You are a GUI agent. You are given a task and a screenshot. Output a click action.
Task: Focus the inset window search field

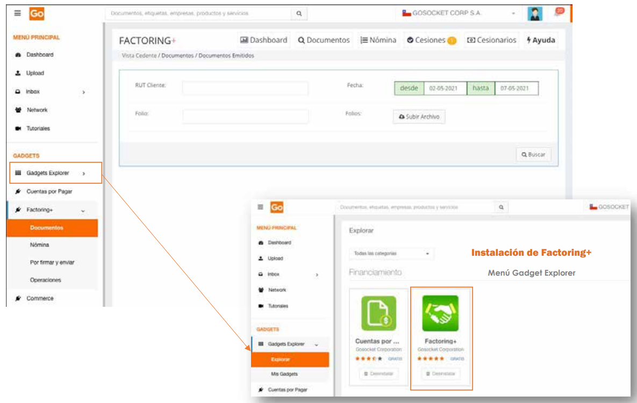415,207
